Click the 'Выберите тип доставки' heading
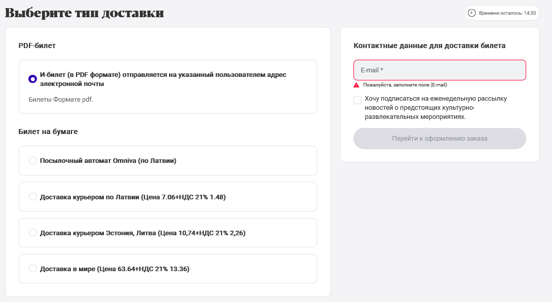The height and width of the screenshot is (302, 552). (85, 13)
